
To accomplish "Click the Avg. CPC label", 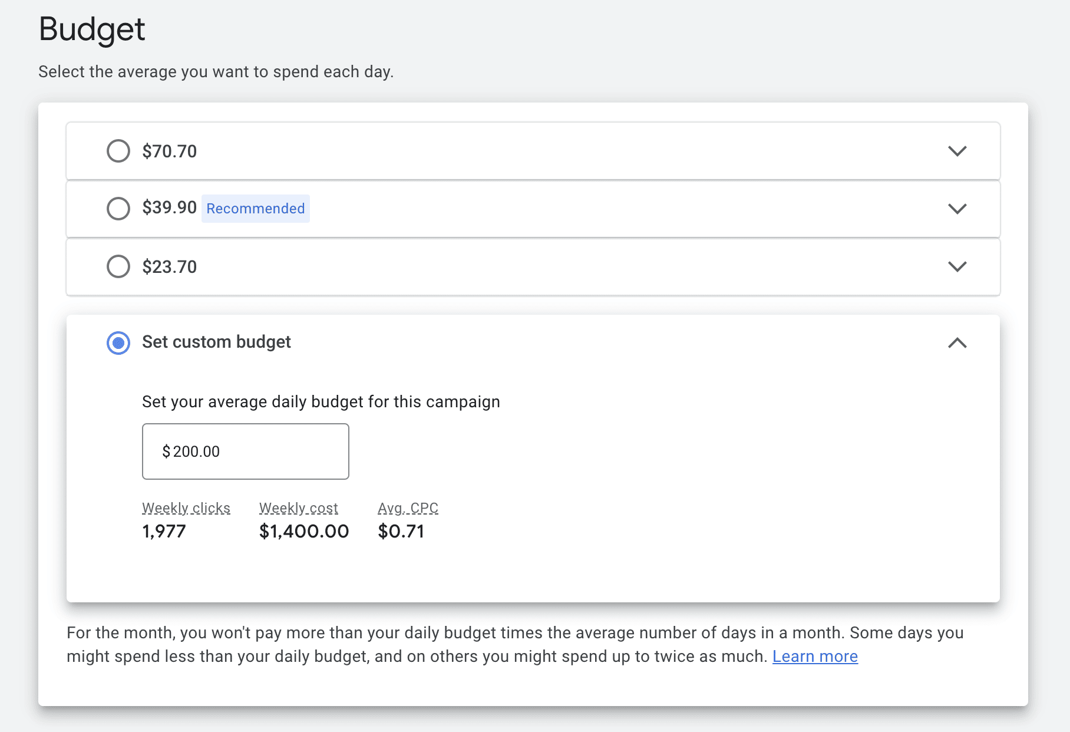I will (x=408, y=508).
